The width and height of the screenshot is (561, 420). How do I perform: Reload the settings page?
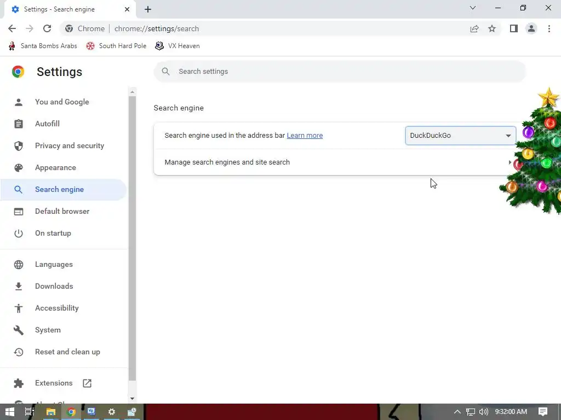pos(47,28)
